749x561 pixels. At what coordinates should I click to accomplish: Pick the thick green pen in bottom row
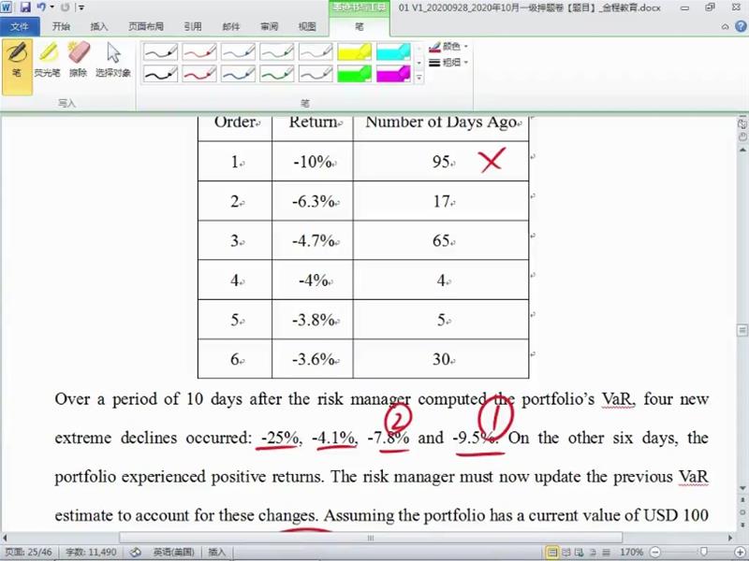(x=276, y=74)
